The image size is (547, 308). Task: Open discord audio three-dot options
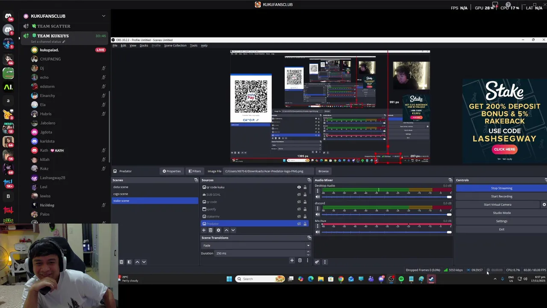click(x=318, y=208)
